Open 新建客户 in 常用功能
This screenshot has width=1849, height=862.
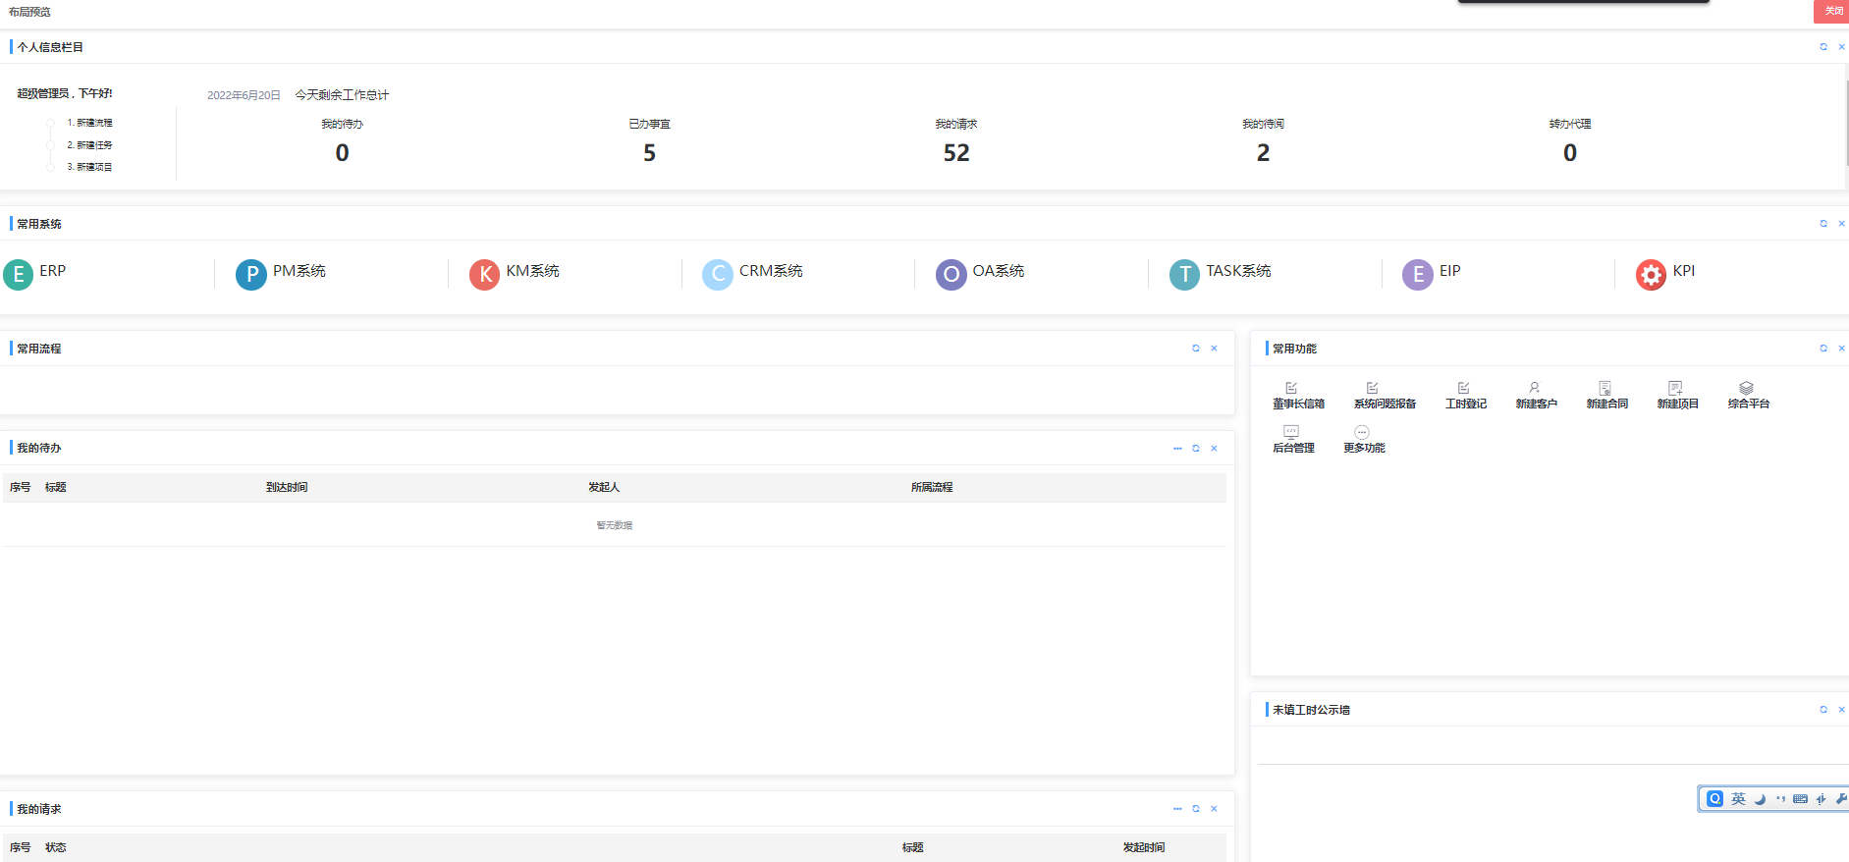click(1535, 389)
